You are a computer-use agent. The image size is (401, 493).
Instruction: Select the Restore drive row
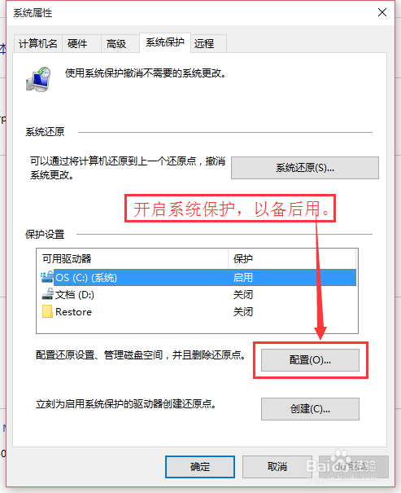click(x=198, y=312)
